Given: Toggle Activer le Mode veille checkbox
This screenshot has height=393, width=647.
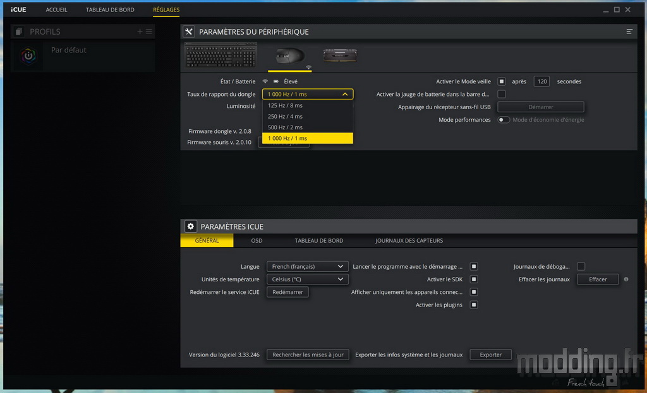Looking at the screenshot, I should click(x=501, y=81).
